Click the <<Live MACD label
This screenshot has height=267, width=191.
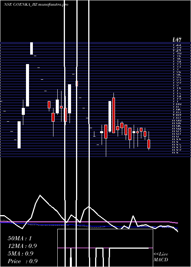tap(161, 257)
